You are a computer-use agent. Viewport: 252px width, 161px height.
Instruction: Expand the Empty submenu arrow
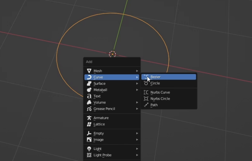pos(137,133)
